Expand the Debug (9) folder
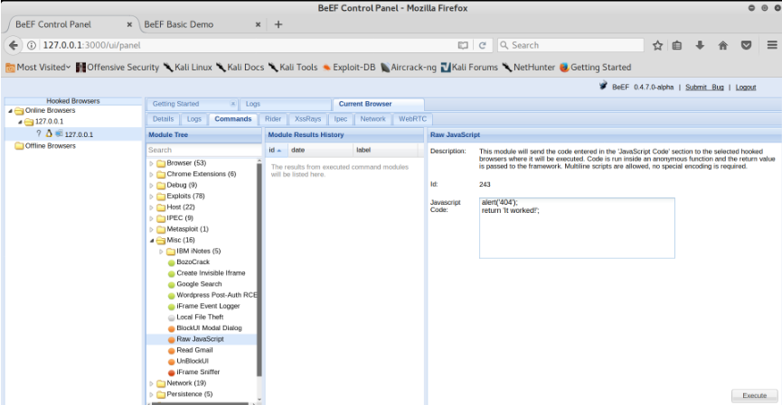782x405 pixels. (152, 185)
